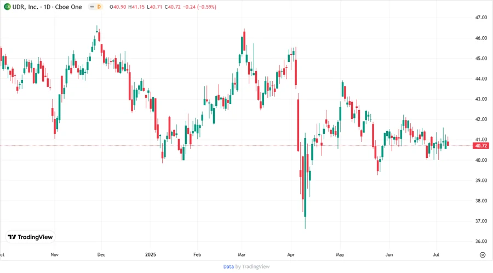
Task: Open chart settings gear icon
Action: [483, 255]
